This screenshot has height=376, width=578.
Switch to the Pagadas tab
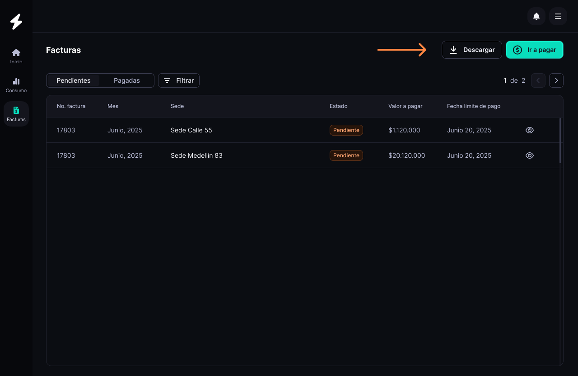pyautogui.click(x=127, y=80)
